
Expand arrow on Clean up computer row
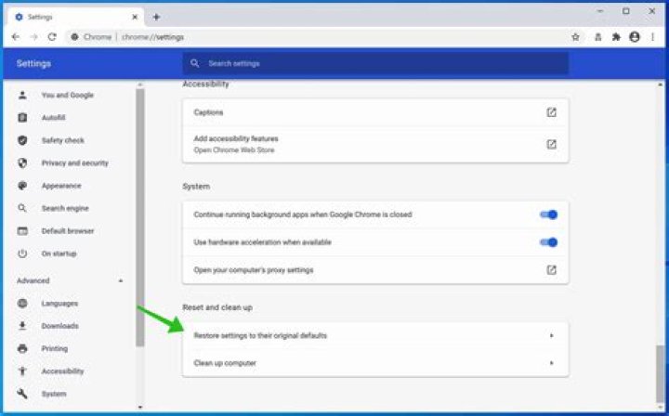tap(552, 363)
